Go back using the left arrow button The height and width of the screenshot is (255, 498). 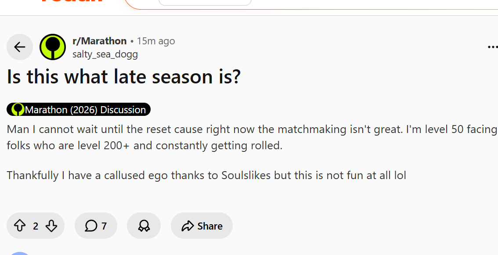20,47
